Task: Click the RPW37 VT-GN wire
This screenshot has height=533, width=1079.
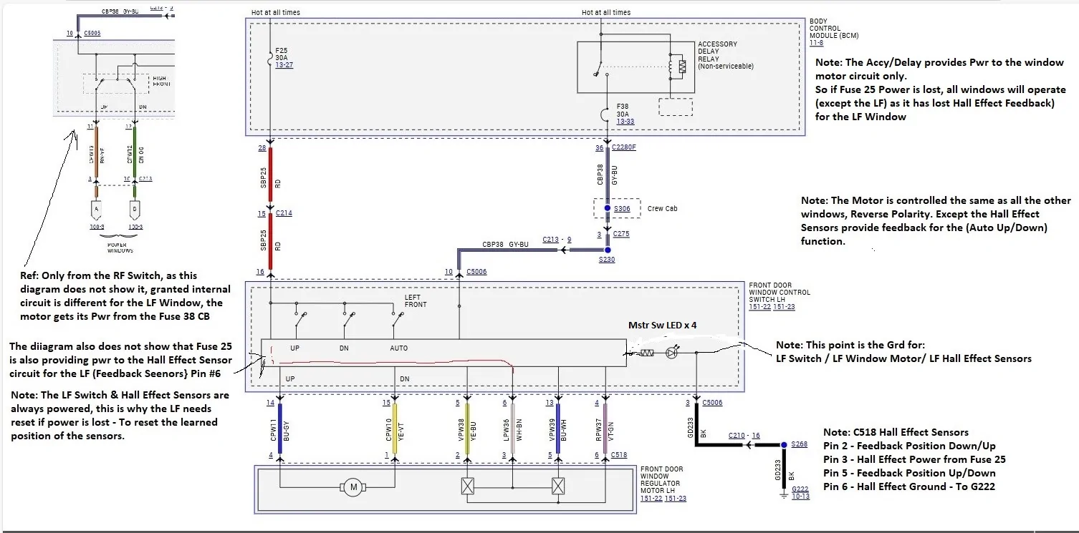Action: [x=606, y=428]
